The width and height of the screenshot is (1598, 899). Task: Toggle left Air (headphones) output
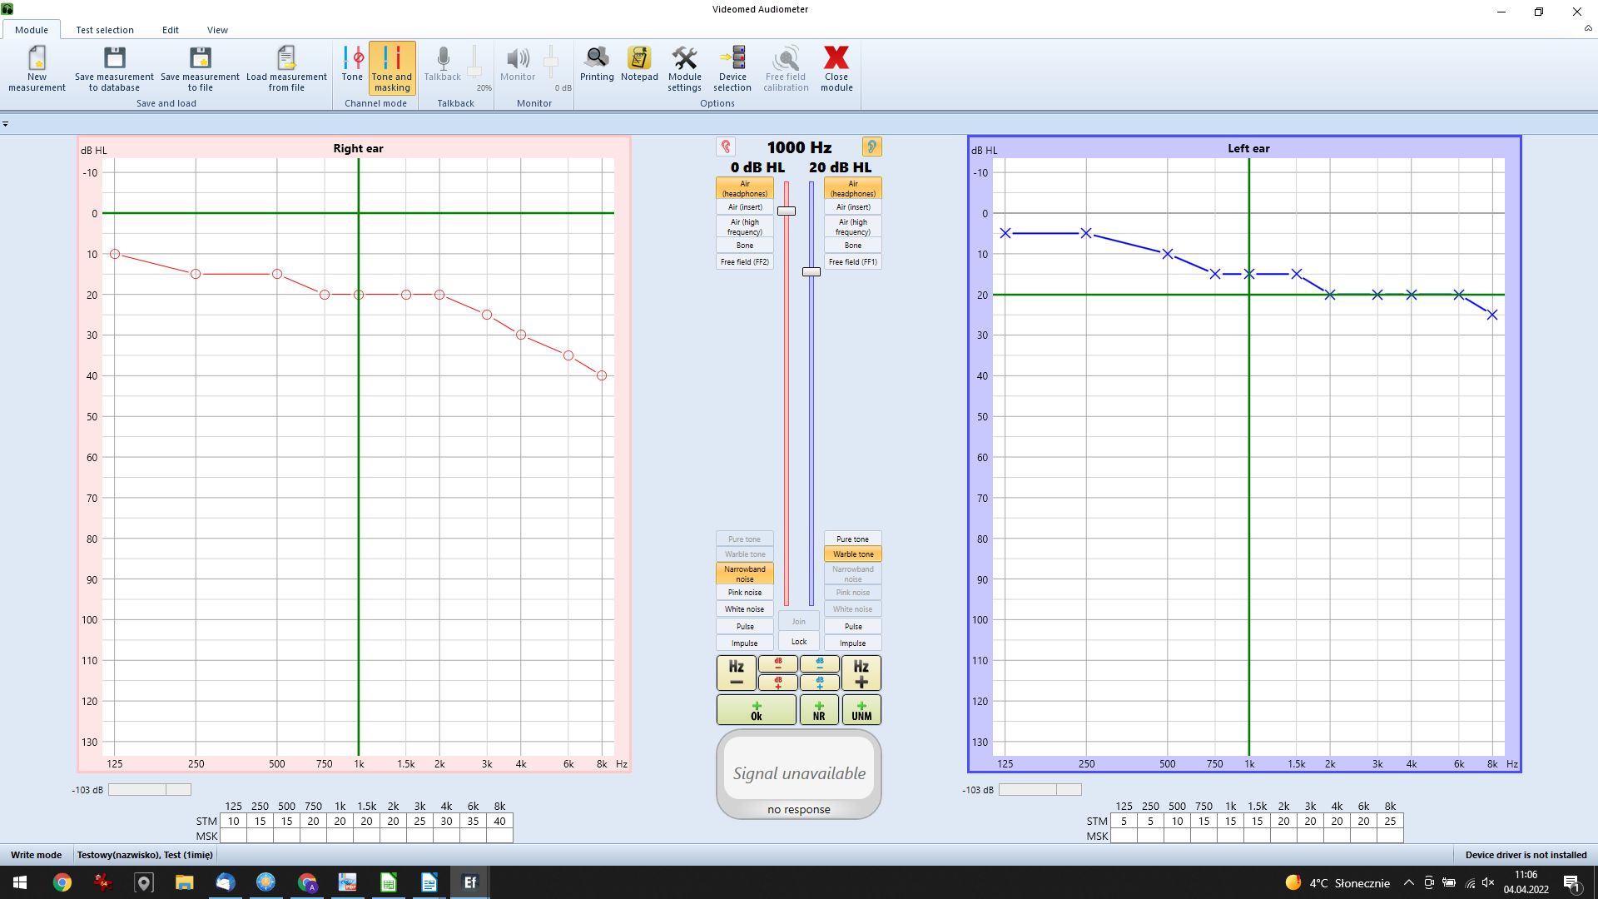pos(853,188)
